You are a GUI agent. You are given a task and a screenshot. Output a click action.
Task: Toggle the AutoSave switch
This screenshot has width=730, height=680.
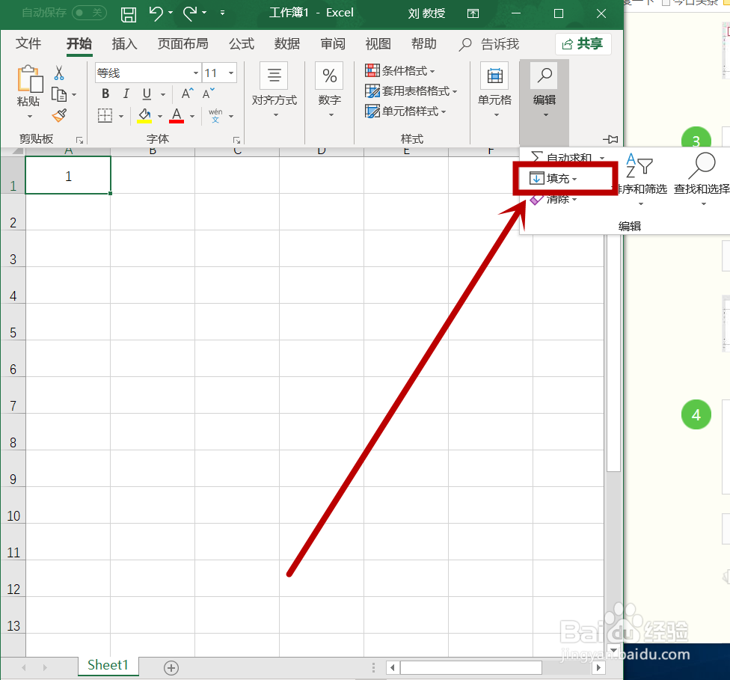(x=89, y=13)
